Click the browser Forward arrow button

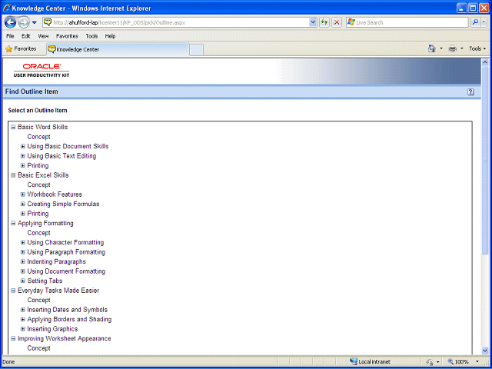click(x=24, y=22)
